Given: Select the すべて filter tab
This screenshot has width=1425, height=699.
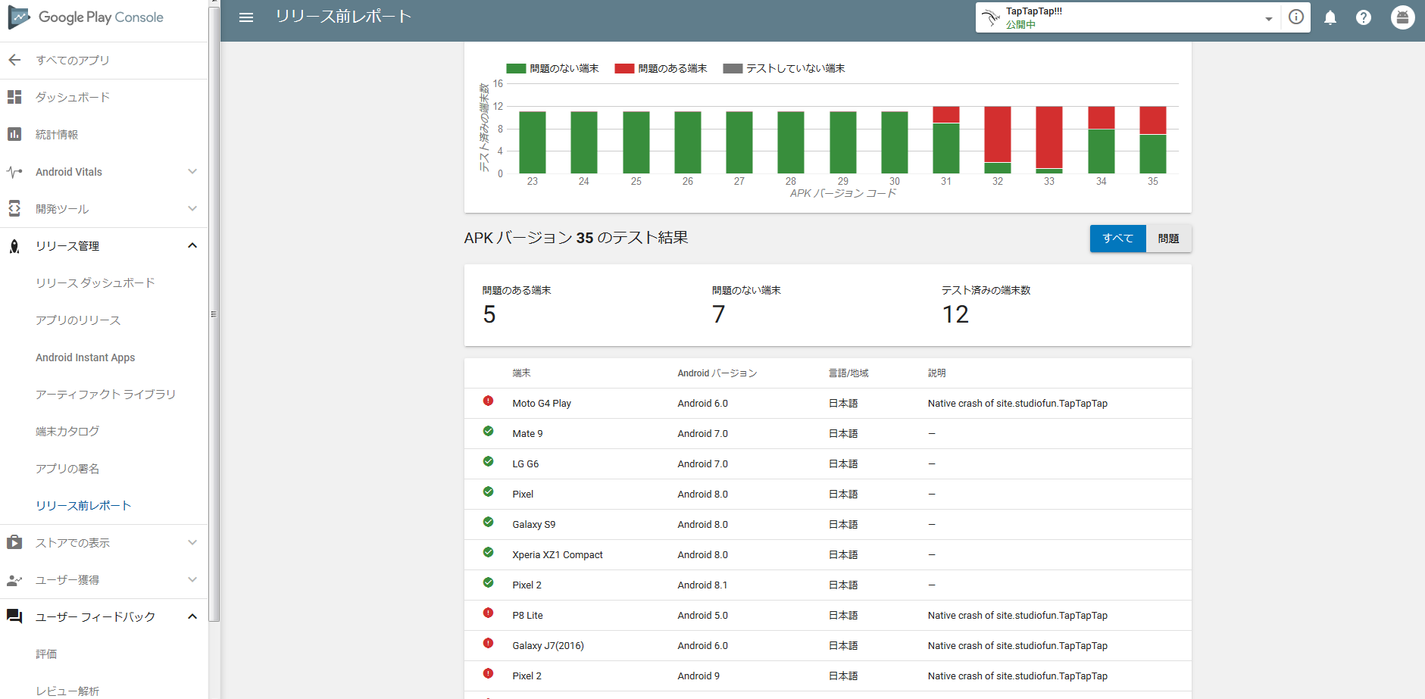Looking at the screenshot, I should point(1117,239).
